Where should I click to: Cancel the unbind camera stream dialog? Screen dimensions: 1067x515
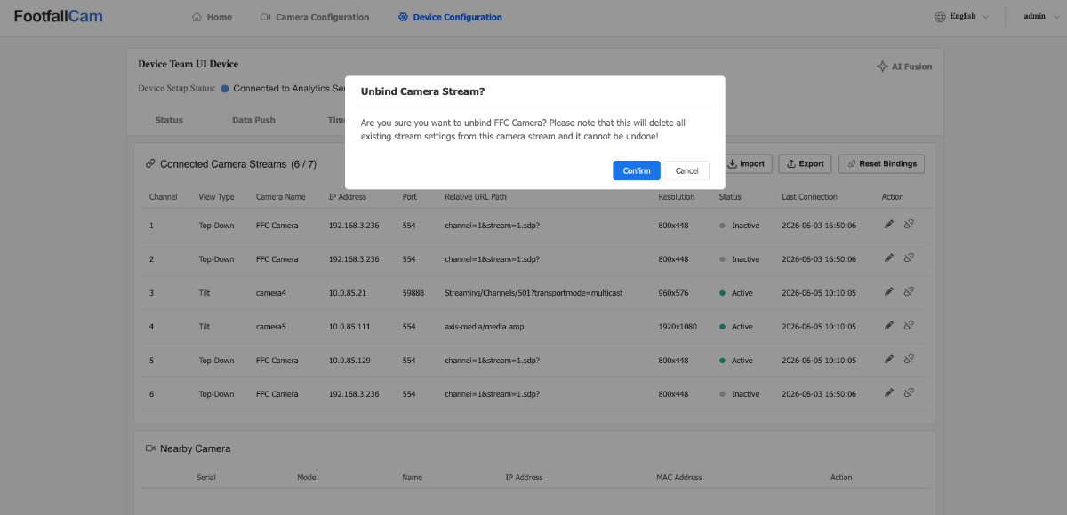[x=686, y=170]
